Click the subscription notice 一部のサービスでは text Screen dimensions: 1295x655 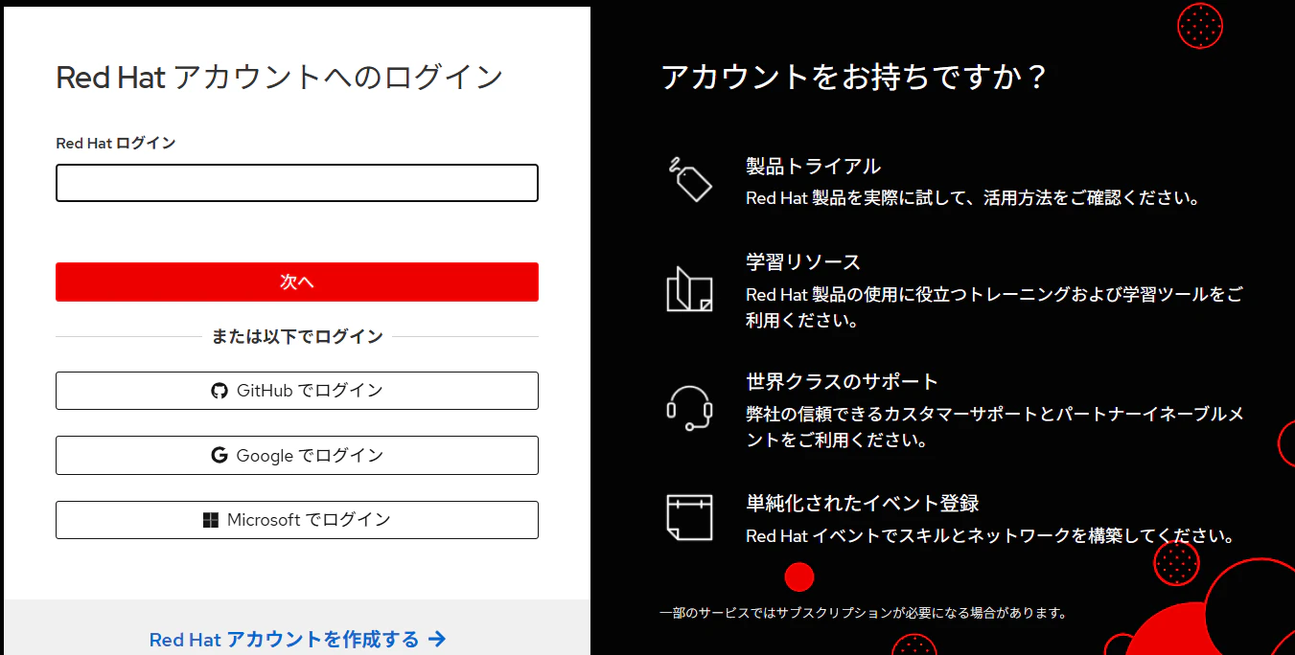[x=864, y=613]
